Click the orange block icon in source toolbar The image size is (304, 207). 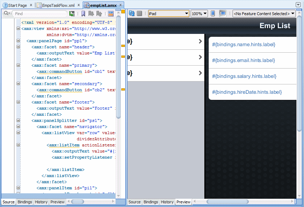[110, 14]
